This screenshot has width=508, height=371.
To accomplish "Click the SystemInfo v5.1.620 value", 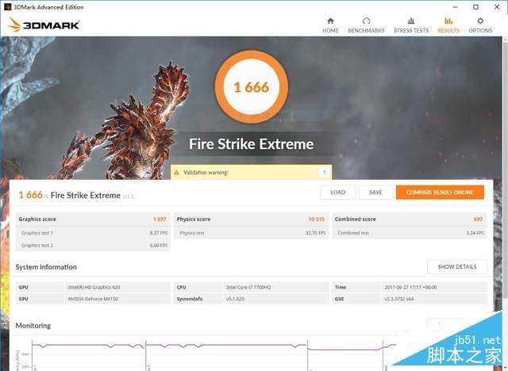I will 235,299.
